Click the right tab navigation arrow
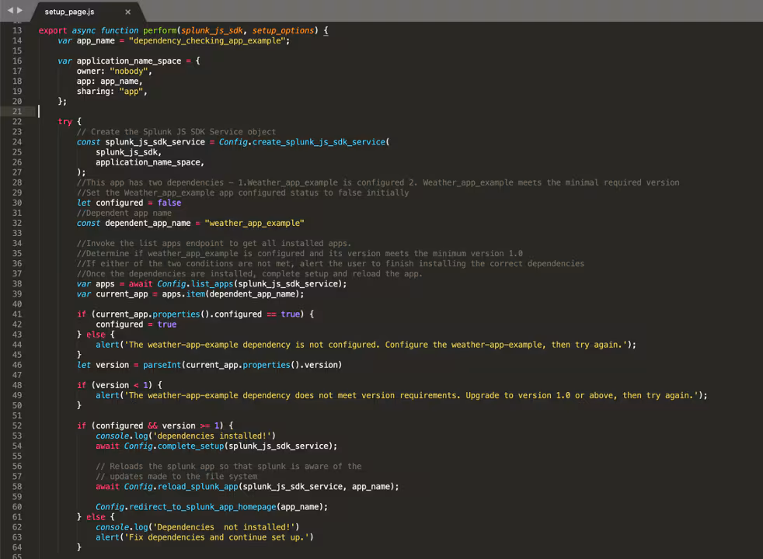763x559 pixels. 20,10
